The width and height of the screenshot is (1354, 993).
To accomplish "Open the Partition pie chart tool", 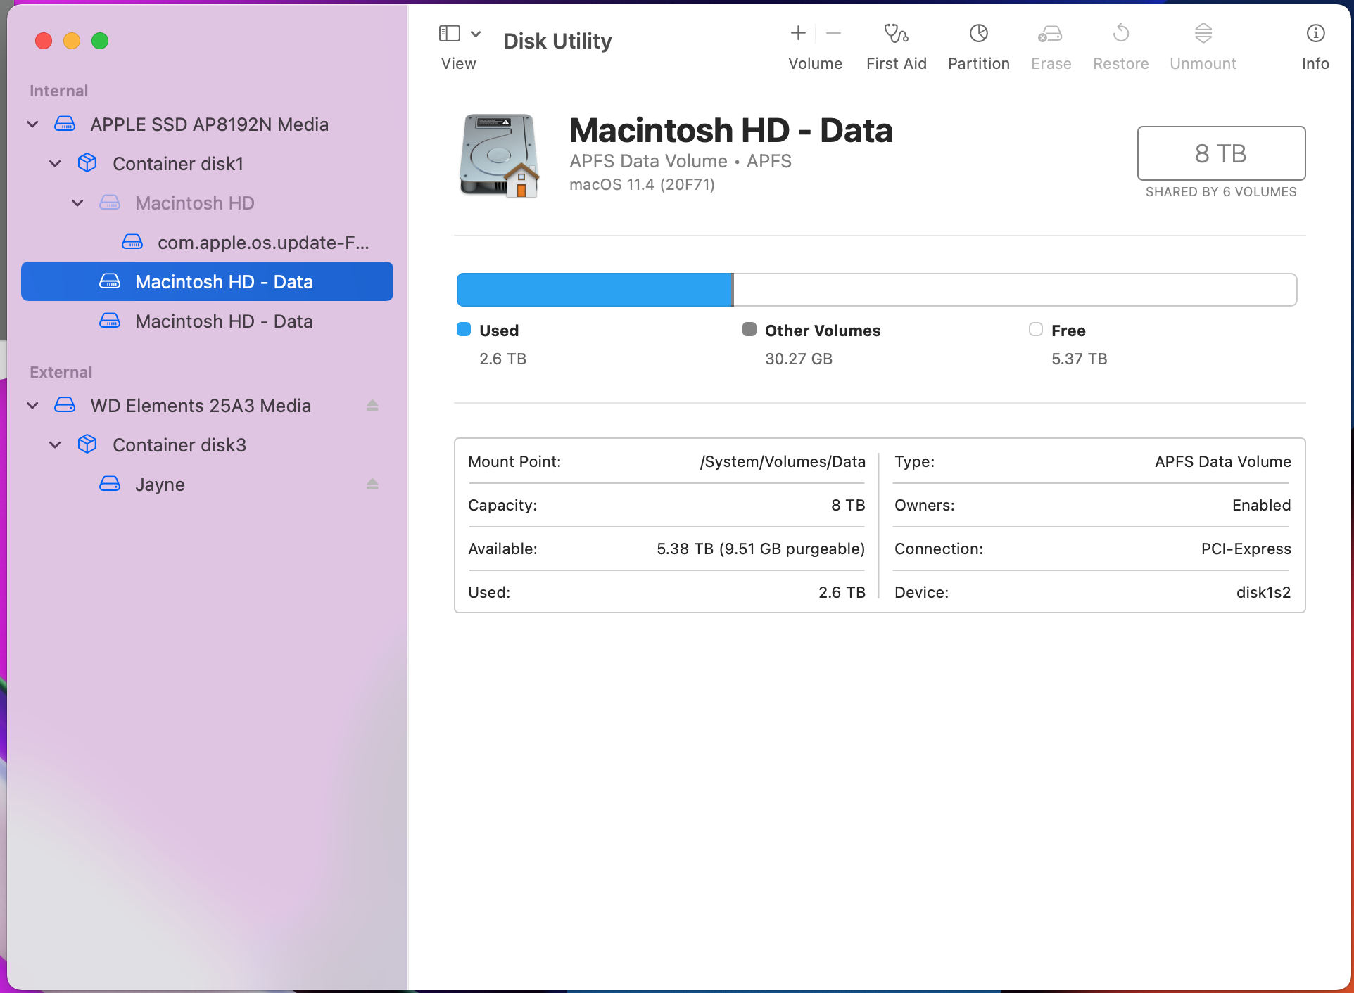I will pyautogui.click(x=978, y=34).
